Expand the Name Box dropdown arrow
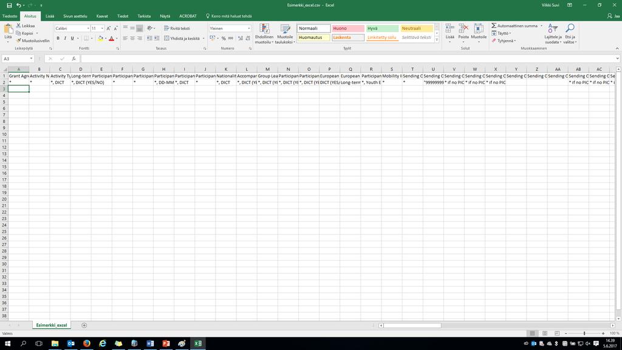This screenshot has height=350, width=622. [31, 59]
